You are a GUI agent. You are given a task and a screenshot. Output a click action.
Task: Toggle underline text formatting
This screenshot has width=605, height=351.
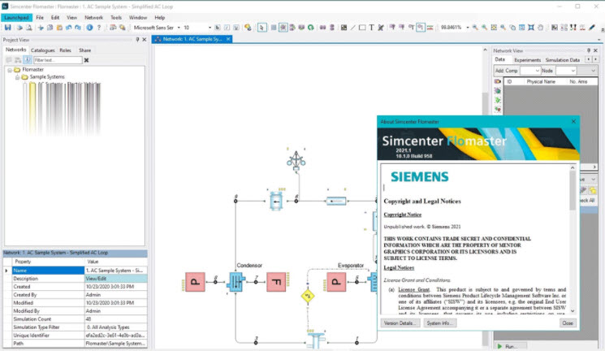pos(236,28)
